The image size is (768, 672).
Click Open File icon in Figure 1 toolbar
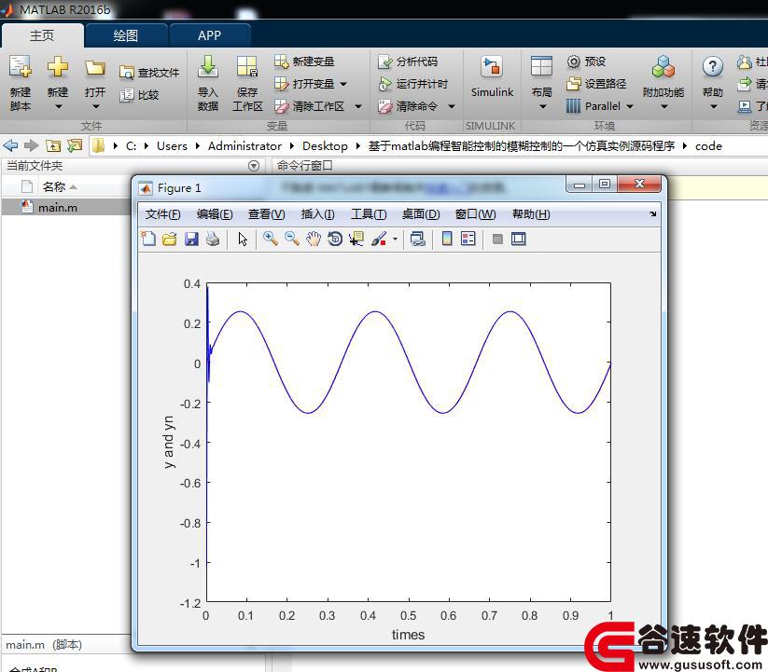pos(170,239)
